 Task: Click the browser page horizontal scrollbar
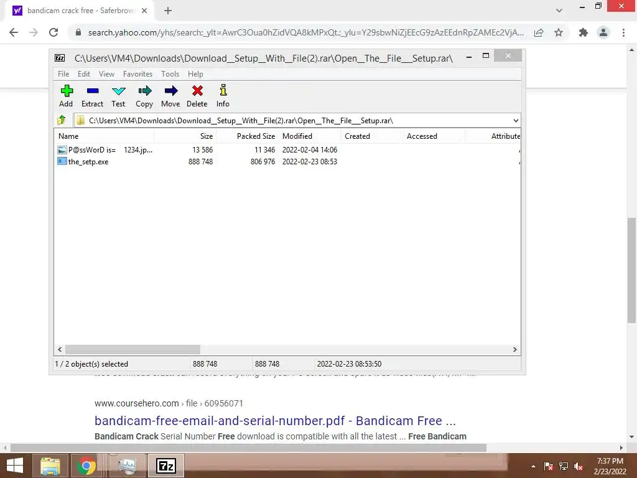click(248, 448)
